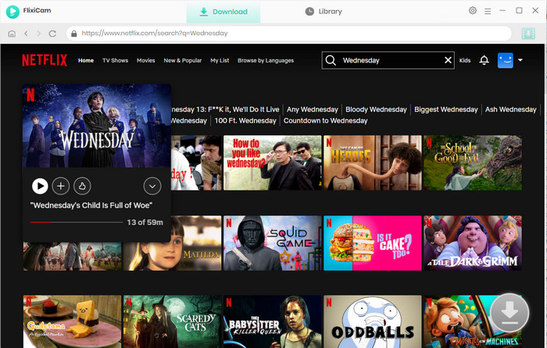Click the URL address field
547x348 pixels.
[x=289, y=34]
